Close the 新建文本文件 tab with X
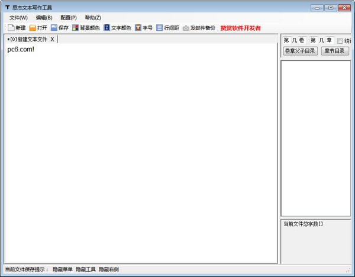This screenshot has height=277, width=355. pyautogui.click(x=52, y=40)
